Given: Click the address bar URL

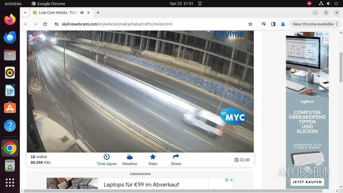Looking at the screenshot, I should [117, 24].
